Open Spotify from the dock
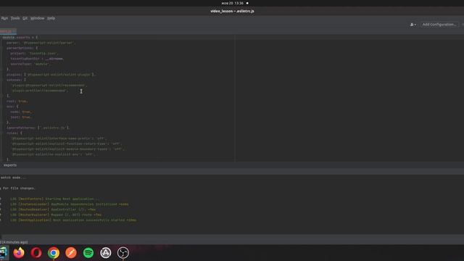Image resolution: width=464 pixels, height=261 pixels. 88,253
